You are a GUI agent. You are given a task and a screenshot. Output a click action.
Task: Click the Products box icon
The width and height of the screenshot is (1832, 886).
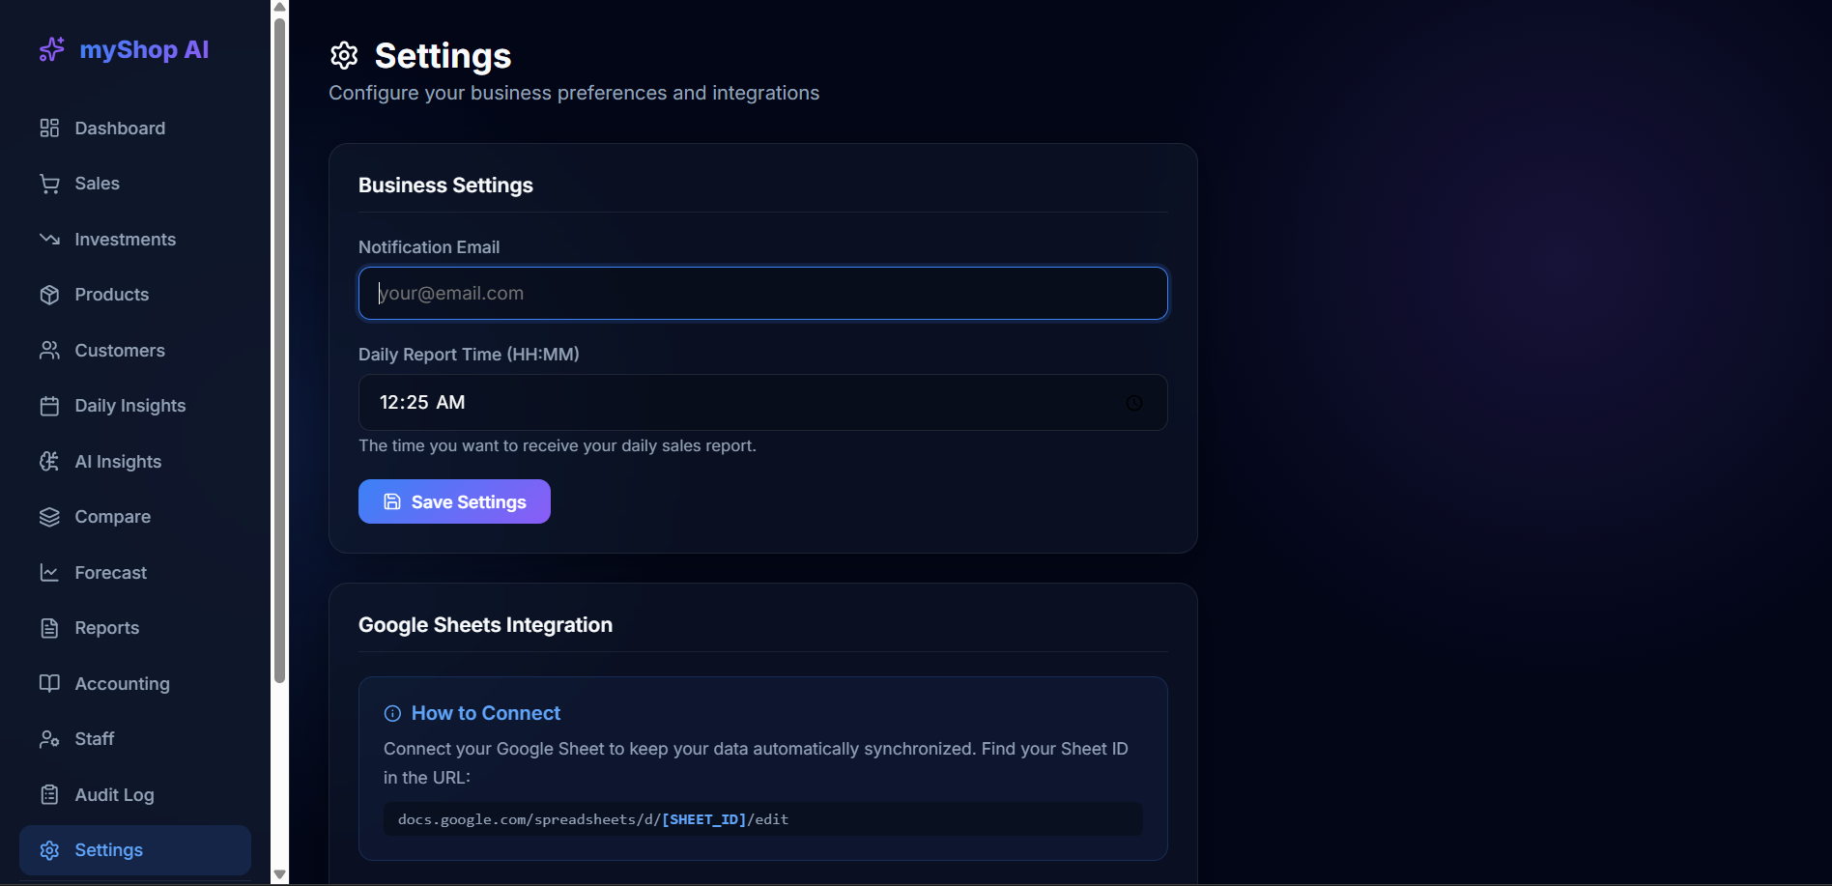[49, 295]
